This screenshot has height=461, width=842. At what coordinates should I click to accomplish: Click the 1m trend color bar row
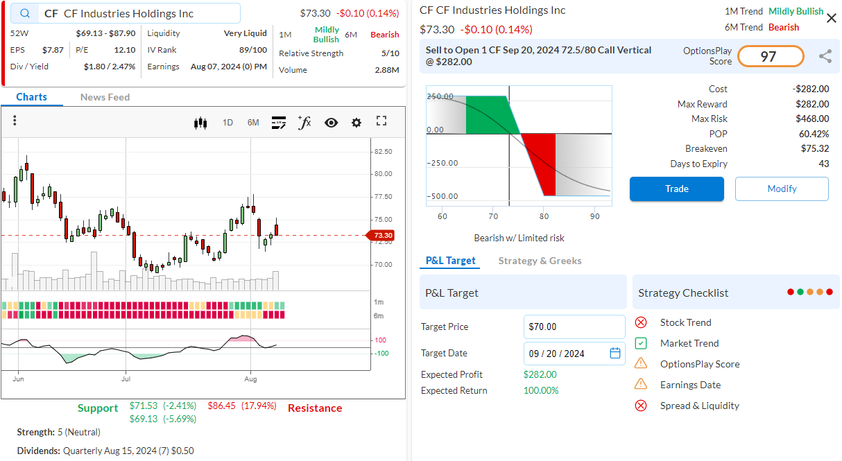click(143, 306)
